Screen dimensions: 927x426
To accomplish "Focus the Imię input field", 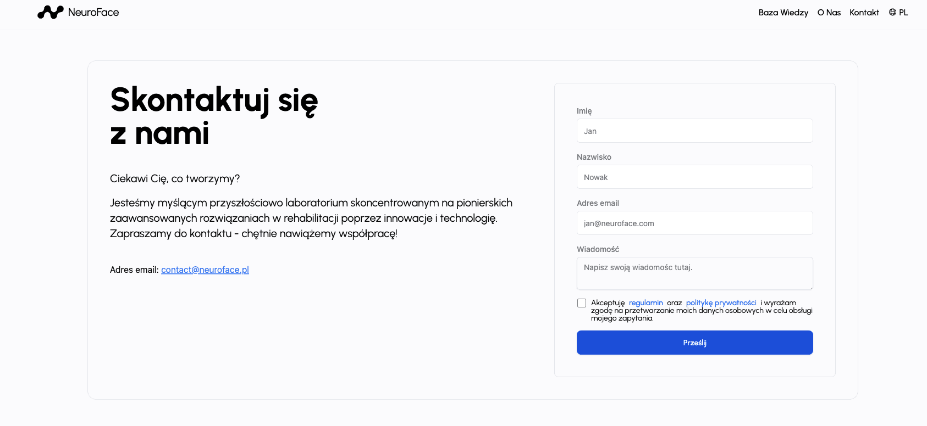I will 694,131.
